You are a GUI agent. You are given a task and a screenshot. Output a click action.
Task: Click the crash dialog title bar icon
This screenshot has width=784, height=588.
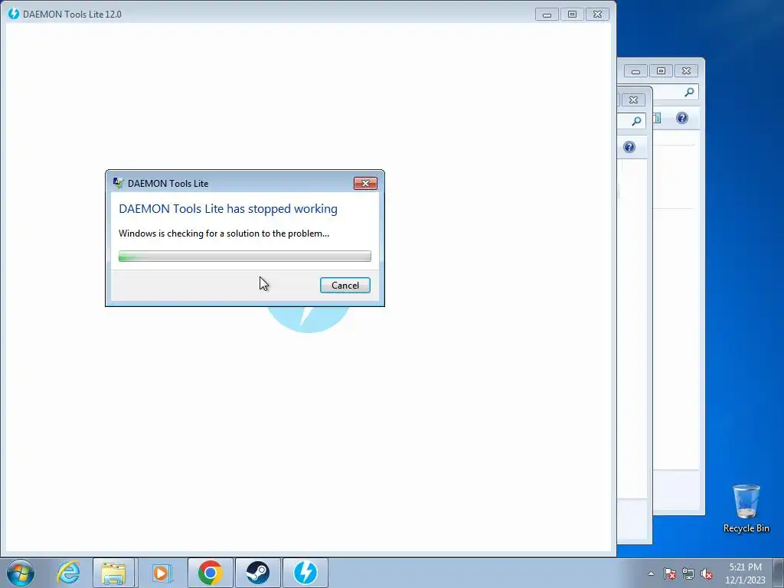(118, 183)
